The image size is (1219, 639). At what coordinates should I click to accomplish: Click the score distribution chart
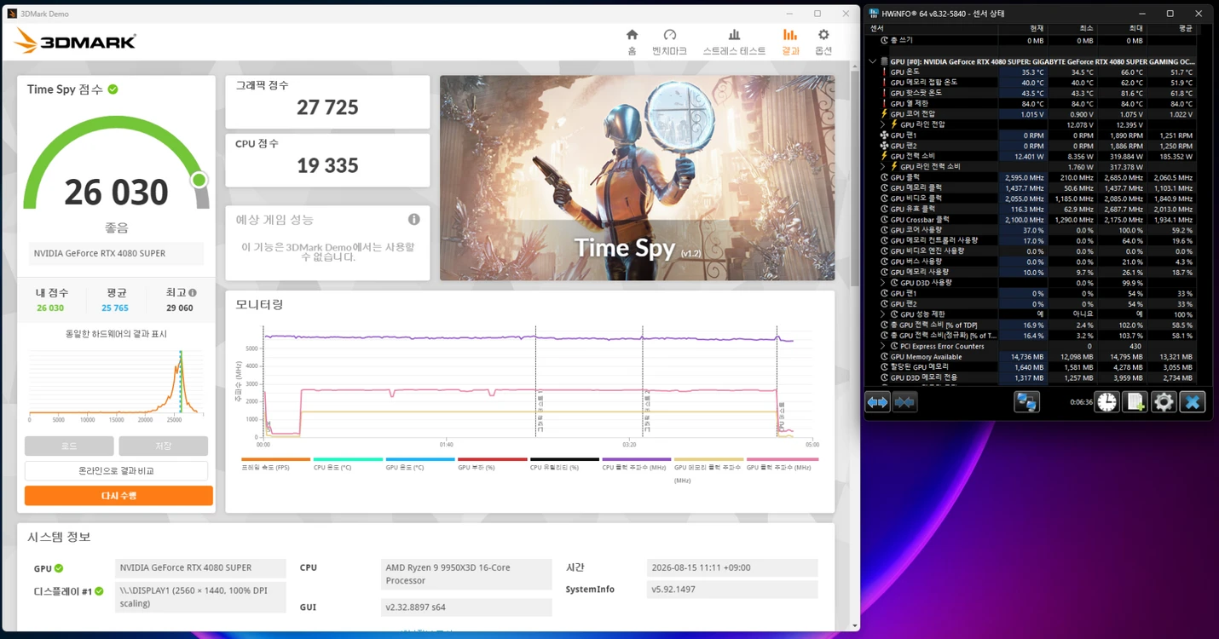pyautogui.click(x=116, y=383)
